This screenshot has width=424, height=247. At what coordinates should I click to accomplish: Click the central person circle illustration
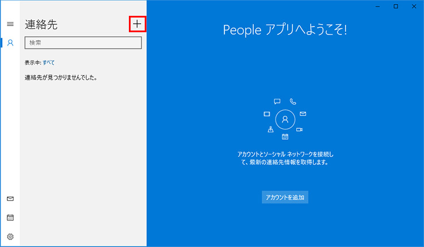pyautogui.click(x=285, y=119)
